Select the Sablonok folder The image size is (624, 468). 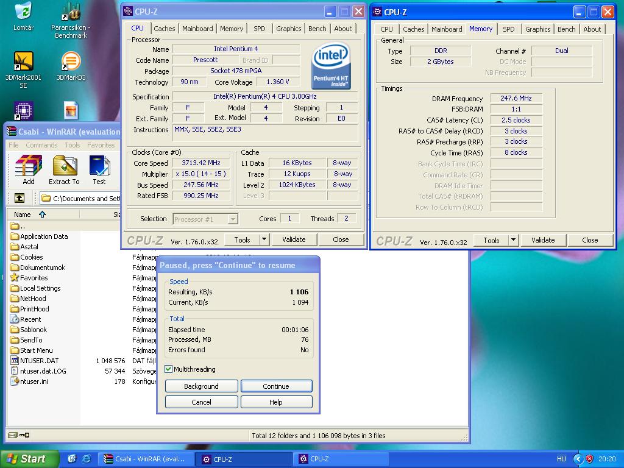tap(28, 330)
